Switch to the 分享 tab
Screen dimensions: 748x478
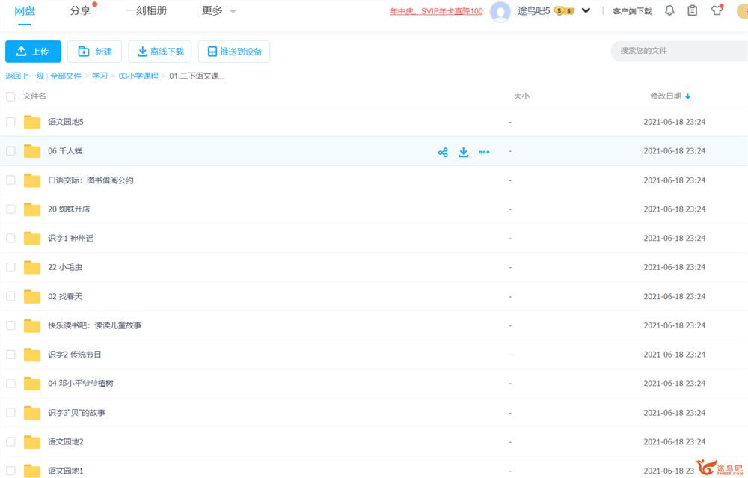point(80,11)
